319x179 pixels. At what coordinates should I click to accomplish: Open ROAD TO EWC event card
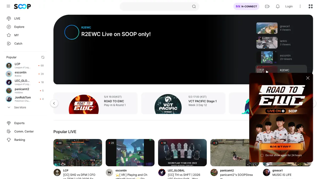coord(96,103)
